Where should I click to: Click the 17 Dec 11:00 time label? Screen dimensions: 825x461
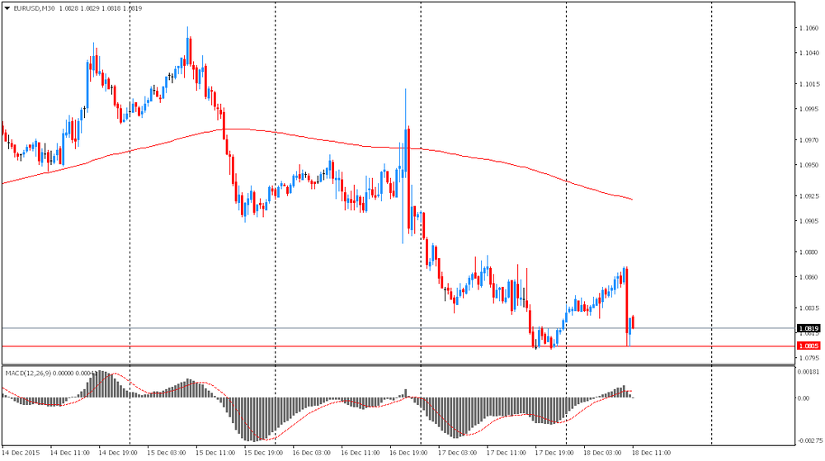point(507,453)
